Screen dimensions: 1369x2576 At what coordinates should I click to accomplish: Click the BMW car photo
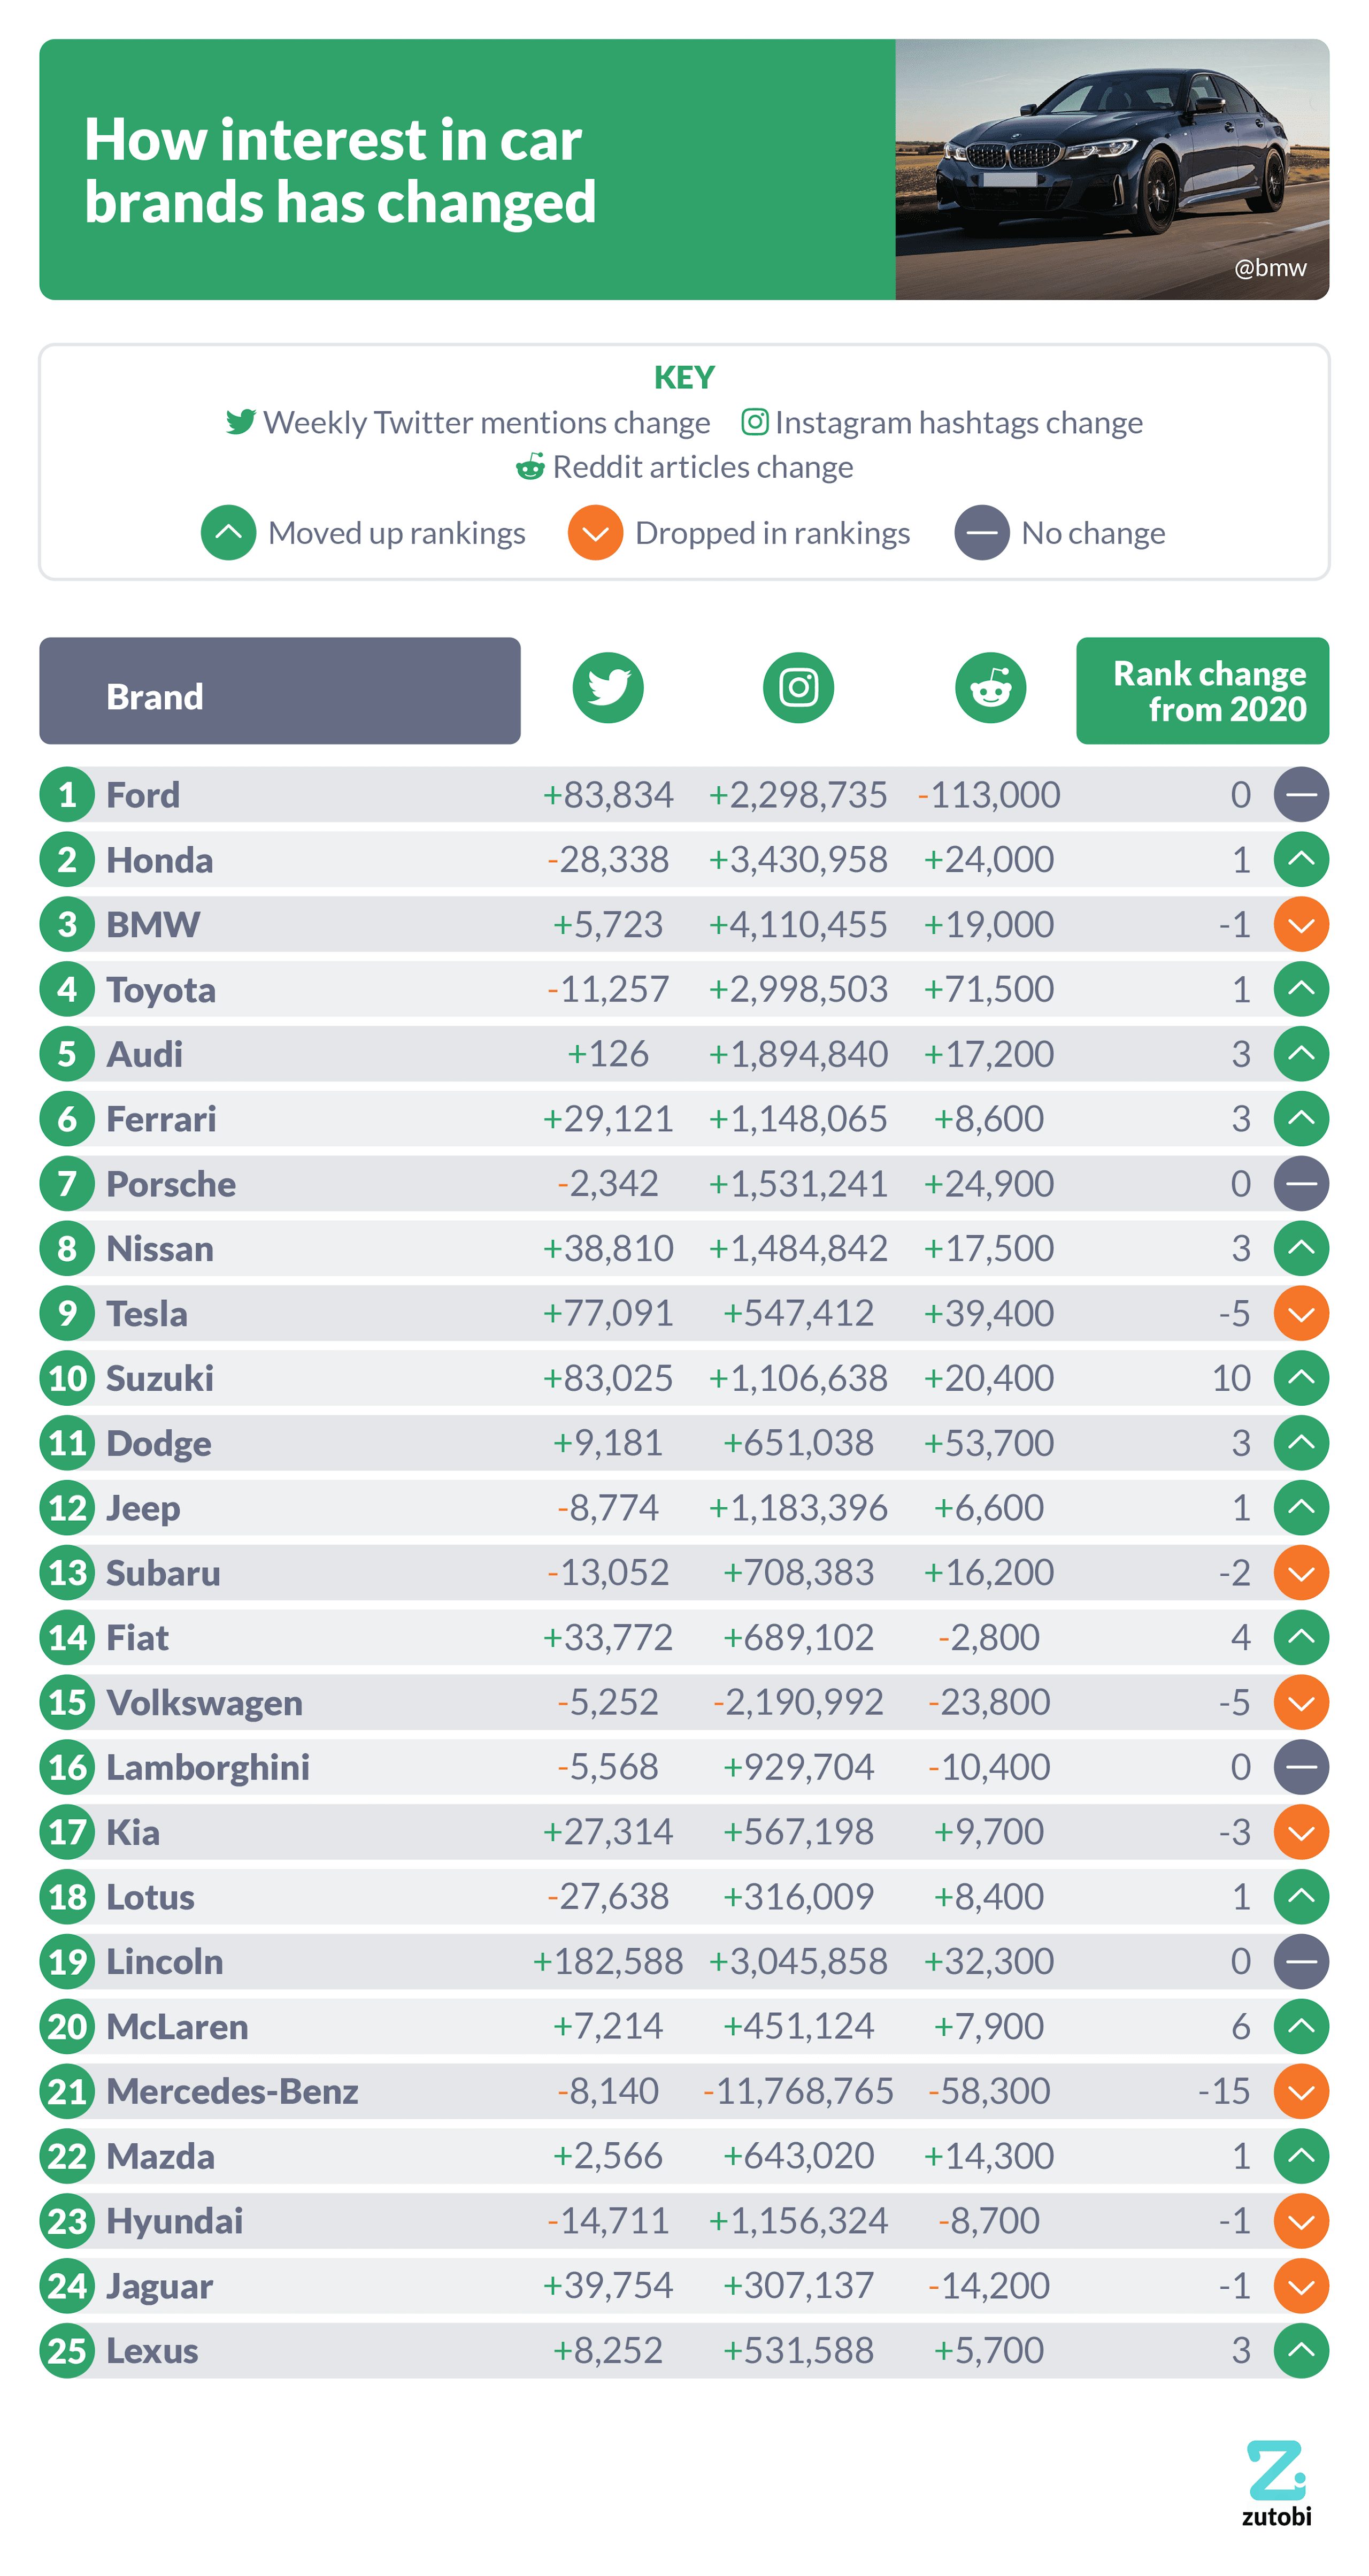click(1111, 169)
